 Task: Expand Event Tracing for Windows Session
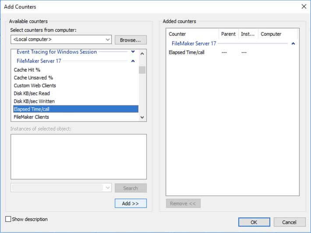(133, 52)
